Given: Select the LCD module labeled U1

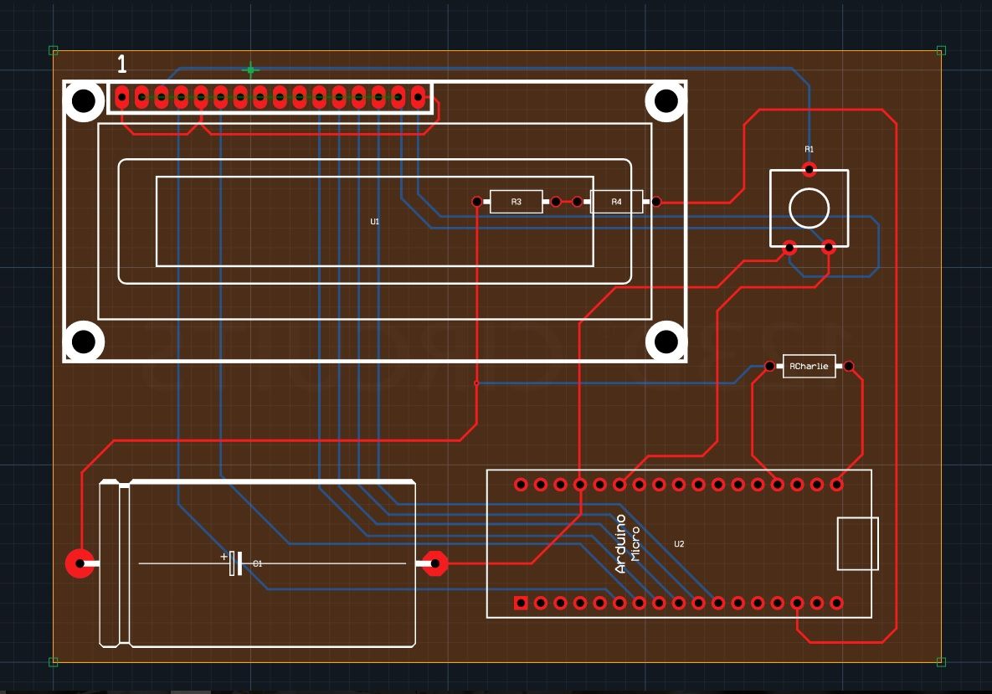Looking at the screenshot, I should coord(374,221).
